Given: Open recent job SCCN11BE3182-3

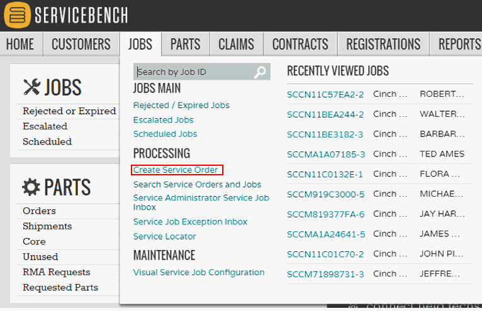Looking at the screenshot, I should pyautogui.click(x=325, y=134).
